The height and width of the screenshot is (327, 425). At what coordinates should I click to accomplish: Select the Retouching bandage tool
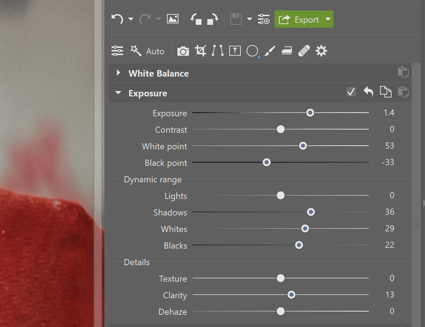(x=304, y=51)
